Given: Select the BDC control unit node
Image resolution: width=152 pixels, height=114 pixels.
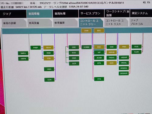Looking at the screenshot, I should (99, 30).
